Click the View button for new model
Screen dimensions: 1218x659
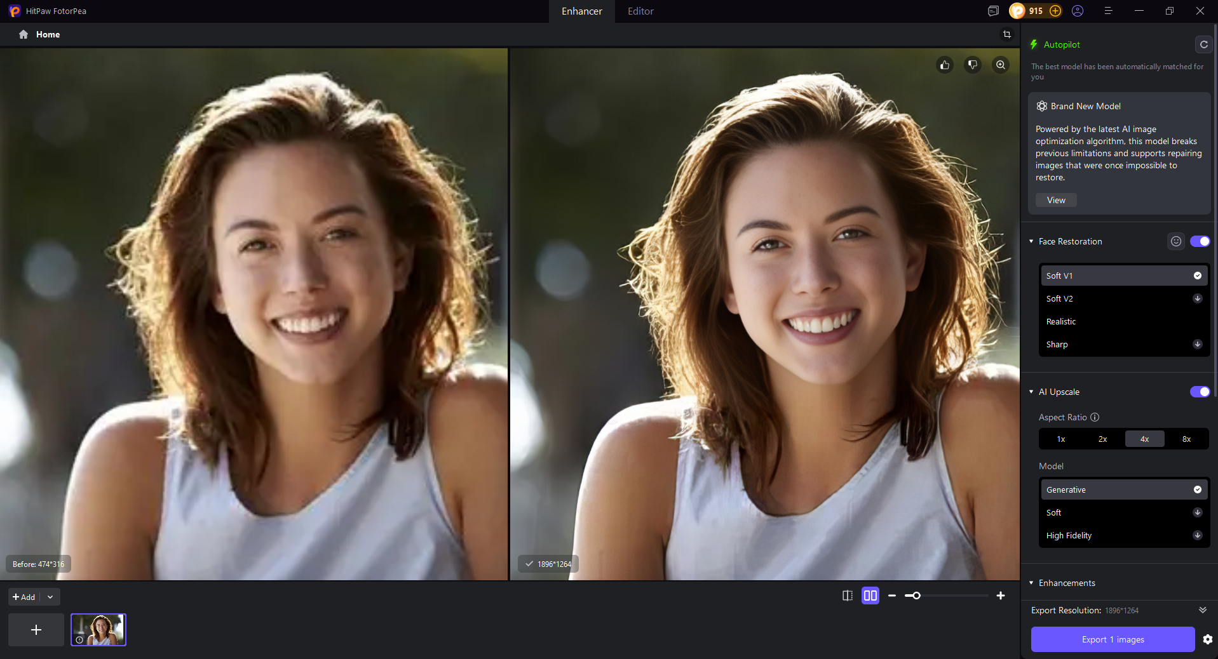1056,200
